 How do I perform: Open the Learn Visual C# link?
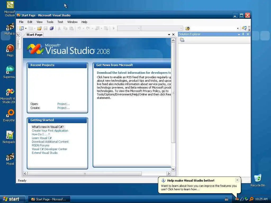[x=42, y=138]
